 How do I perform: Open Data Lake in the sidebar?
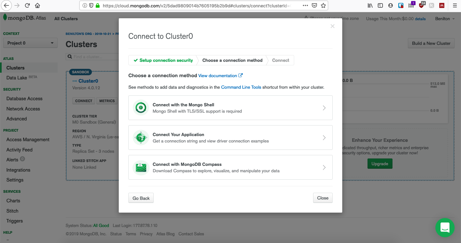[17, 78]
